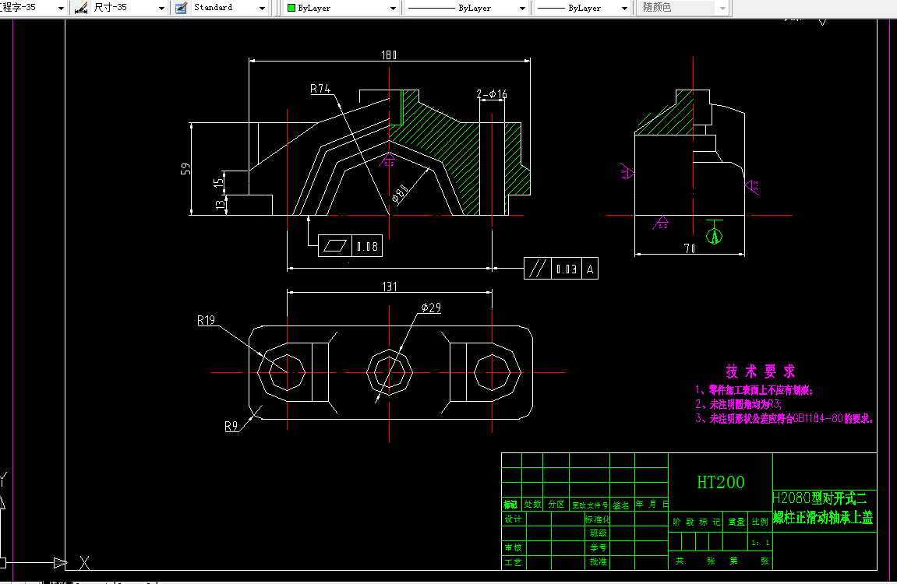This screenshot has width=897, height=584.
Task: Click the green datum A circle marker
Action: pos(715,235)
